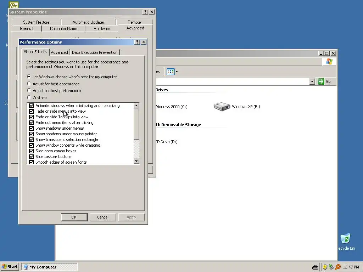Toggle Show translucent selection rectangle

[31, 140]
